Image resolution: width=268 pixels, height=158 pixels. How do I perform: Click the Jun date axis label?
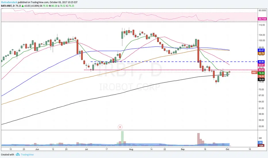(x=37, y=149)
